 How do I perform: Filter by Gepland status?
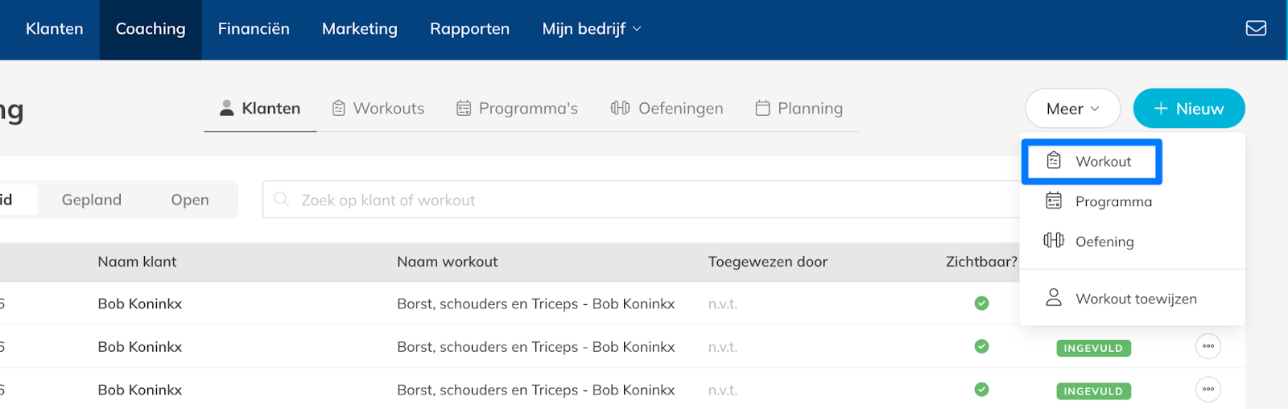click(92, 200)
